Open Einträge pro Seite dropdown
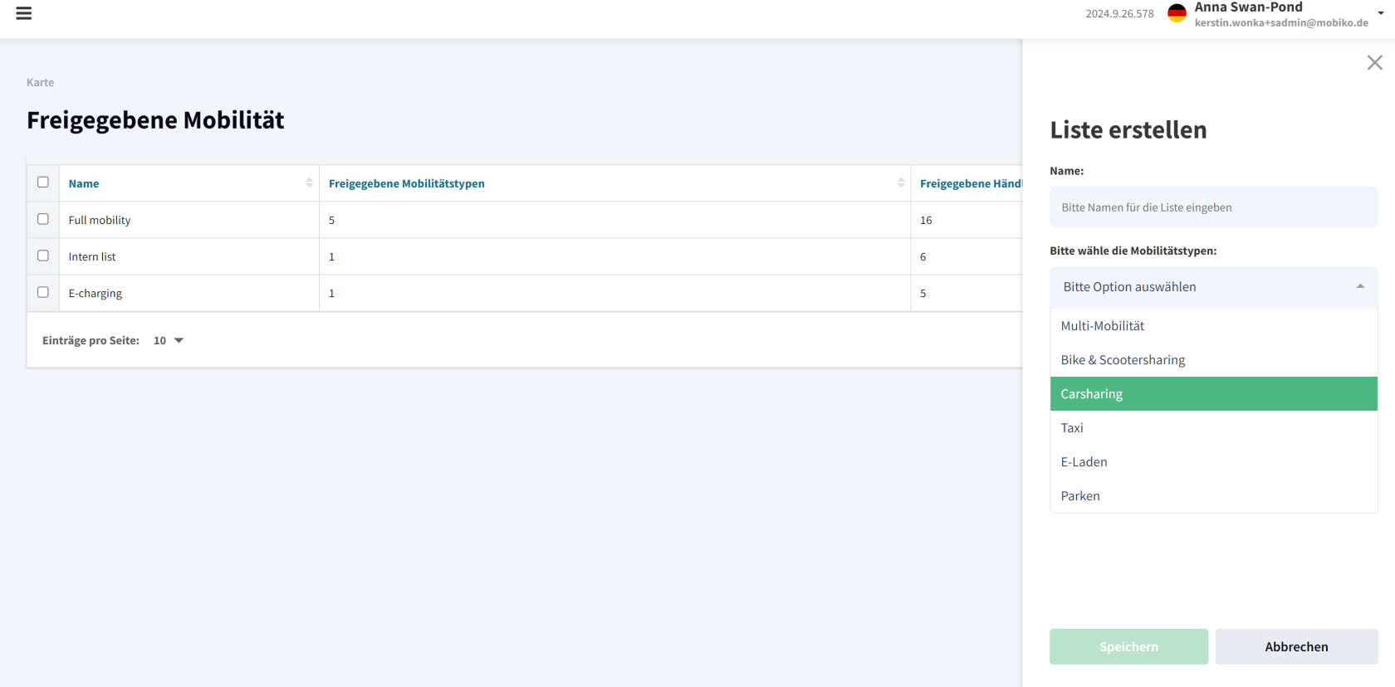The height and width of the screenshot is (687, 1395). click(169, 341)
